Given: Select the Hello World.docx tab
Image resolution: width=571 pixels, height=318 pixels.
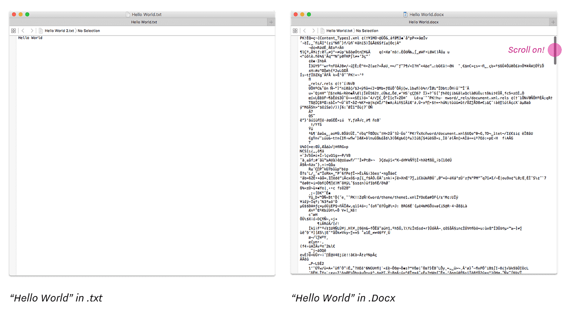Looking at the screenshot, I should (x=421, y=22).
